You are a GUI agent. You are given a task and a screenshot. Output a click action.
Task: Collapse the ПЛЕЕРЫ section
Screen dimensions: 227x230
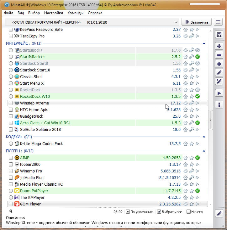click(204, 151)
